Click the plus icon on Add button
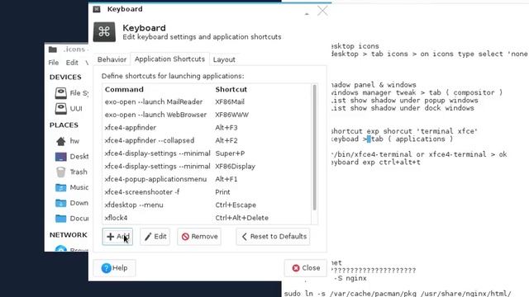The height and width of the screenshot is (297, 529). (x=110, y=237)
